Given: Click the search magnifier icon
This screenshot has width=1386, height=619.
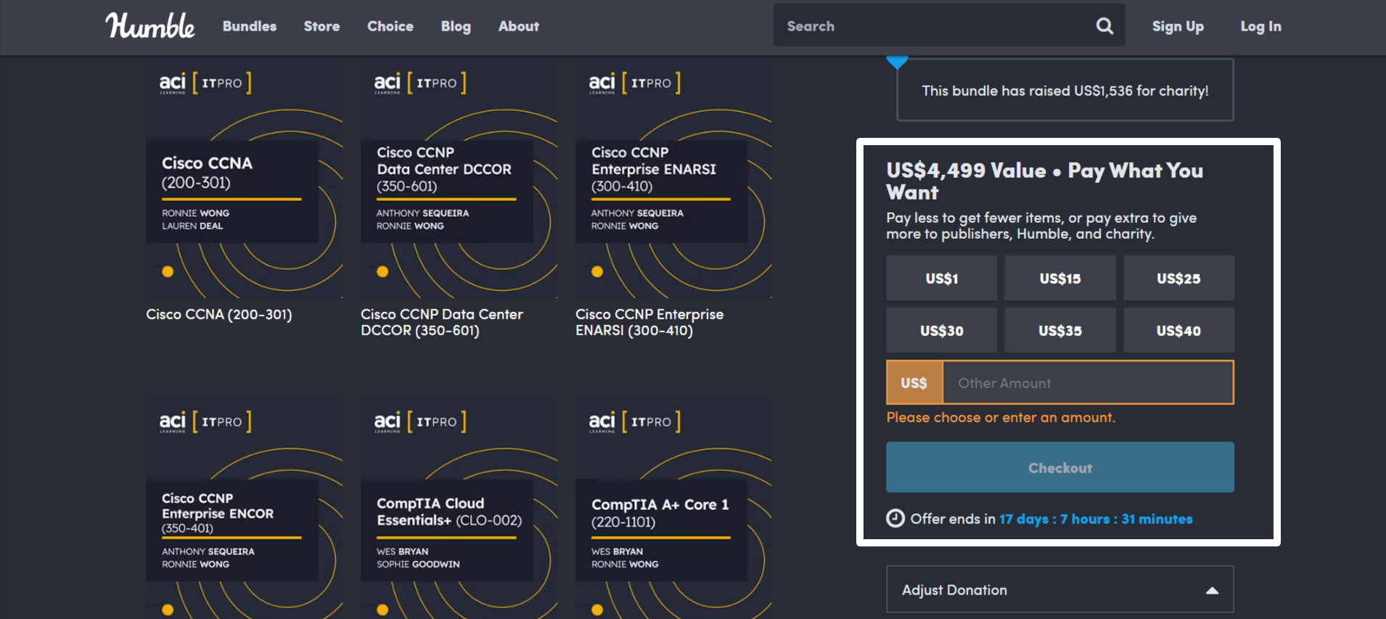Looking at the screenshot, I should [x=1104, y=26].
